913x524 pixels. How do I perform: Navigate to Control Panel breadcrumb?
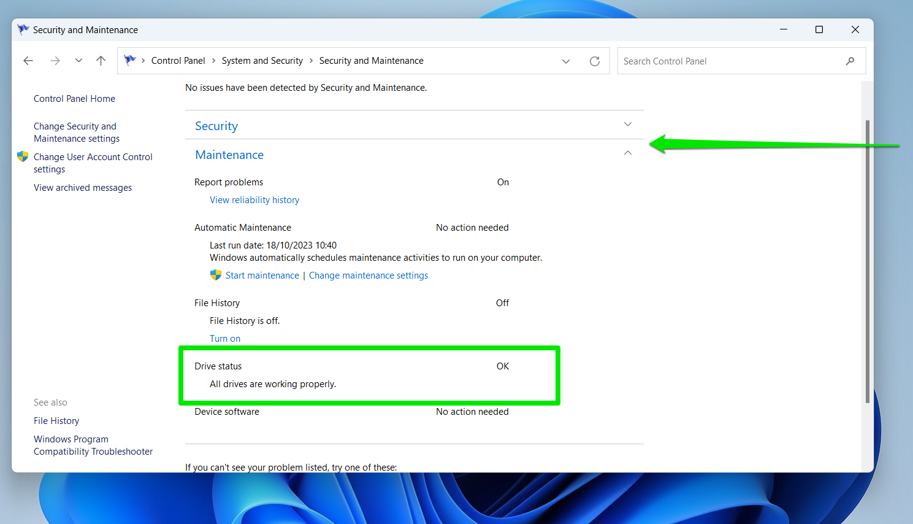coord(178,61)
